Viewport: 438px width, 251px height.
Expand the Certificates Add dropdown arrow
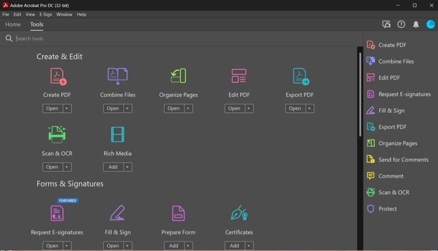(x=249, y=246)
